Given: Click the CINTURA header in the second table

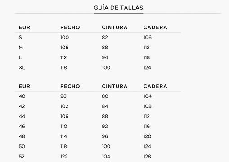Looking at the screenshot, I should click(x=115, y=86).
